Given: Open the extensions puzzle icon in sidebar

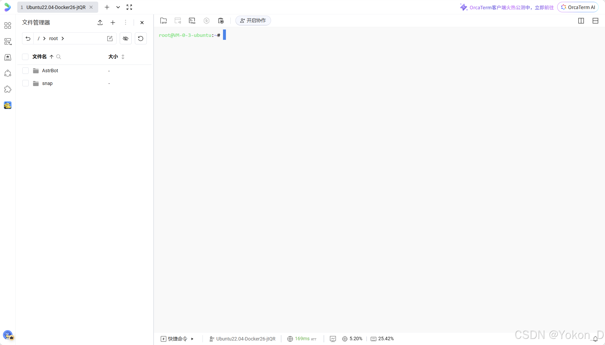Looking at the screenshot, I should [x=8, y=89].
